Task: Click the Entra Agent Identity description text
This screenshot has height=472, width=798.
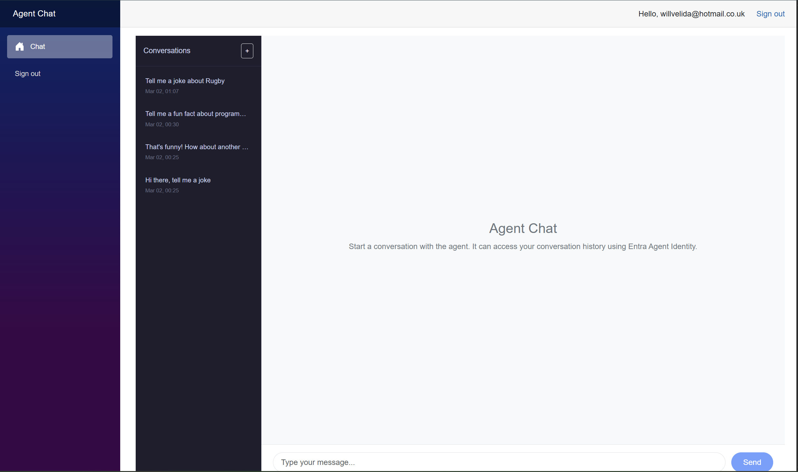Action: tap(523, 246)
